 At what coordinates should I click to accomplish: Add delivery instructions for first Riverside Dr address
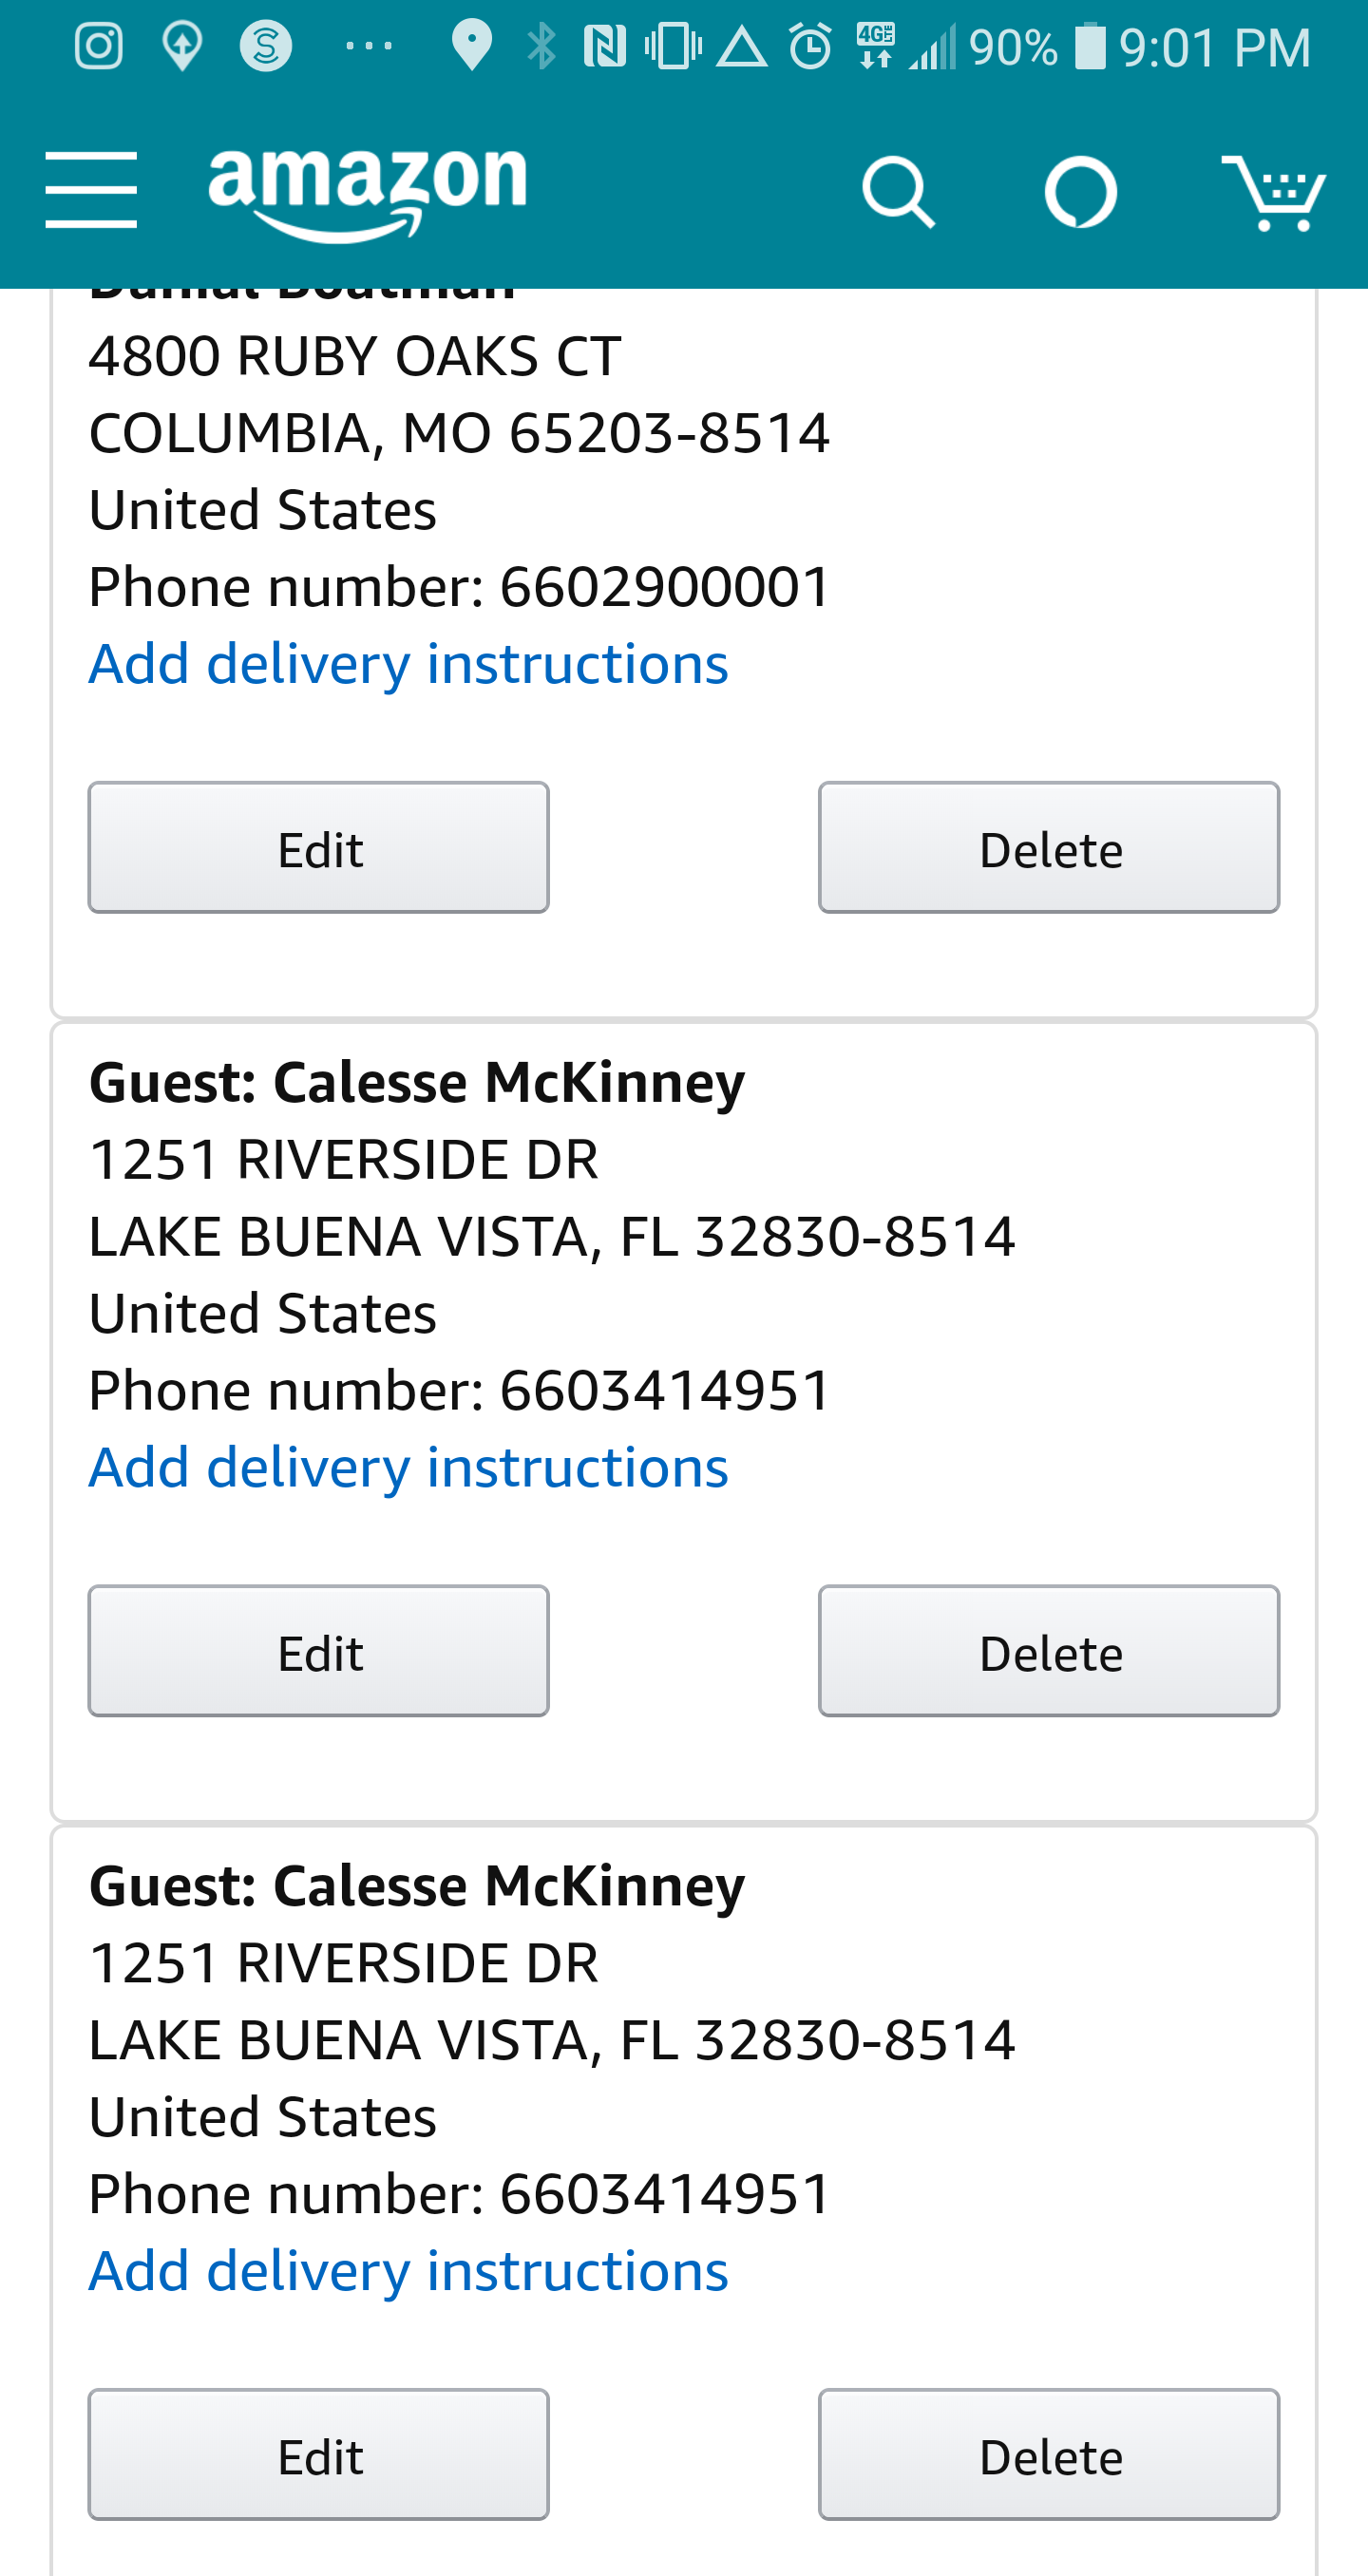click(x=408, y=1467)
